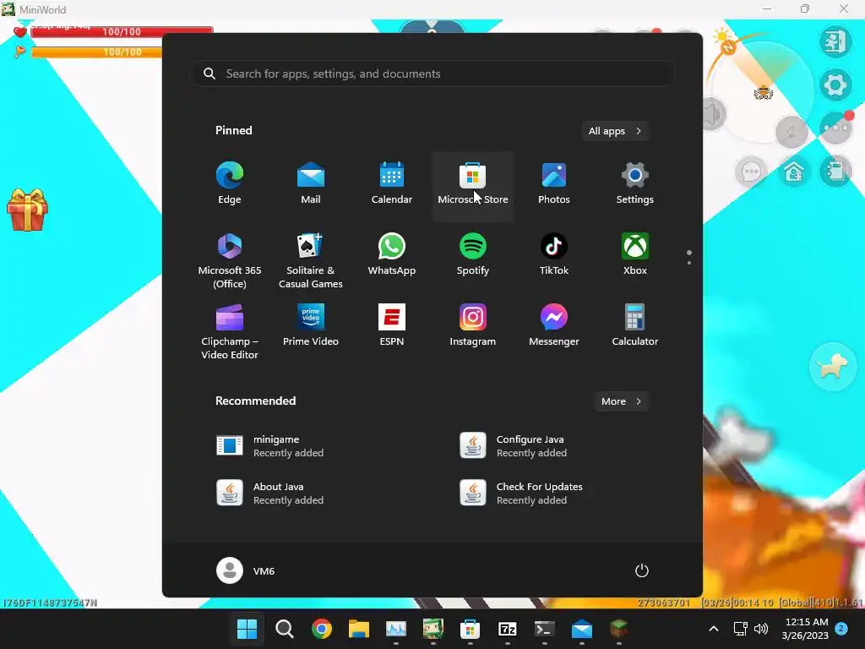
Task: Open MiniWorld chat bubble icon
Action: coord(751,172)
